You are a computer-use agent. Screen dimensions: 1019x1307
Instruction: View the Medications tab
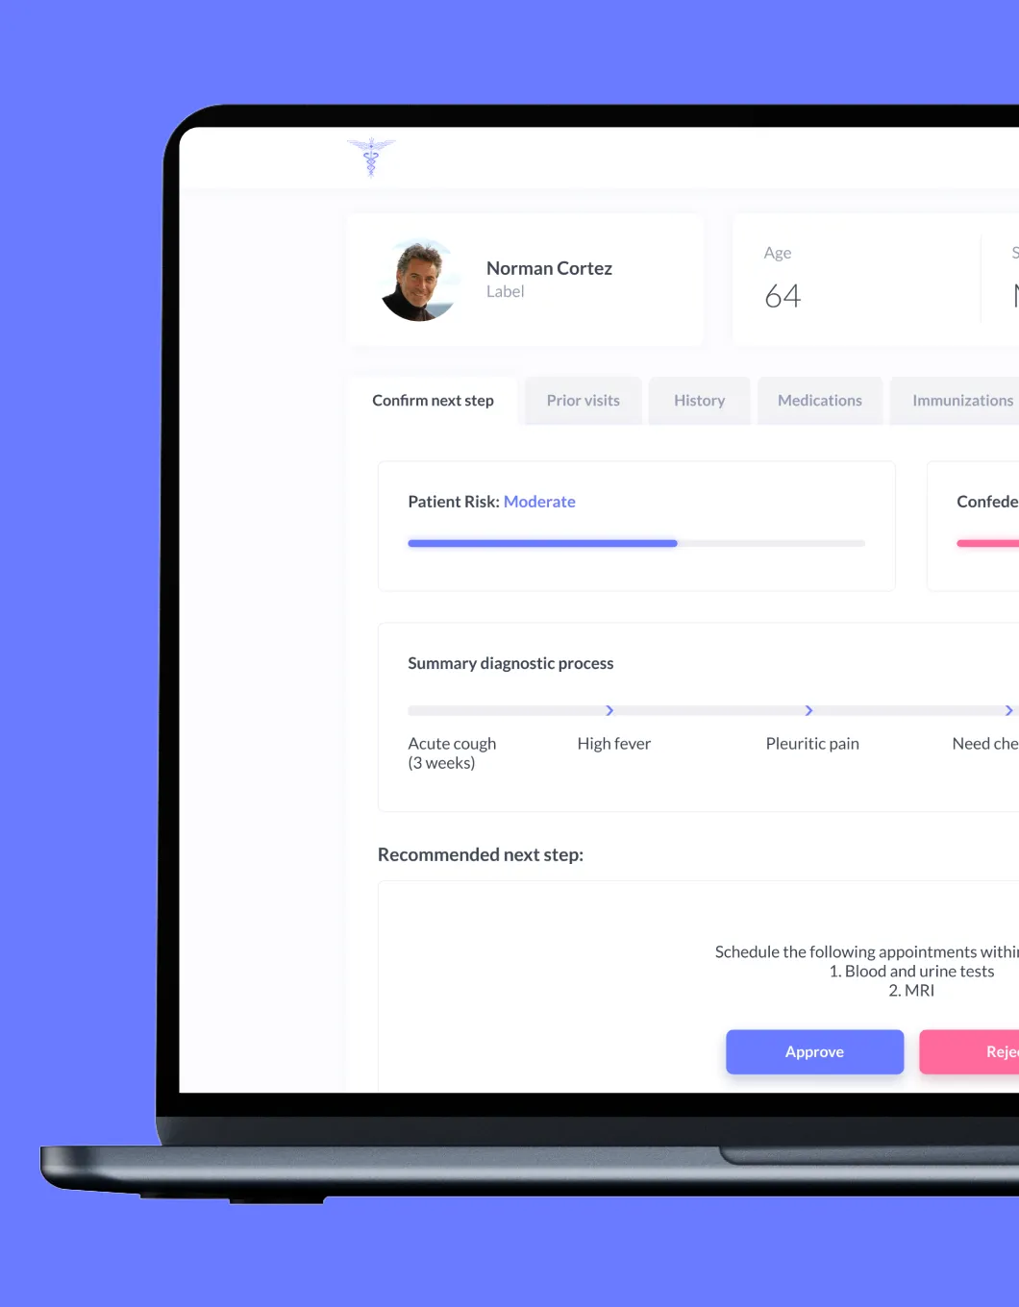pos(820,400)
